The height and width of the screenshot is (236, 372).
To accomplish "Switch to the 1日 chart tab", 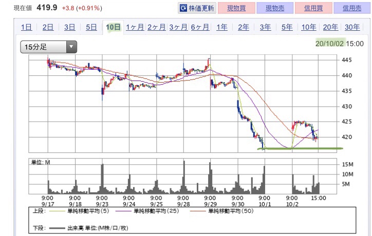I will click(26, 27).
